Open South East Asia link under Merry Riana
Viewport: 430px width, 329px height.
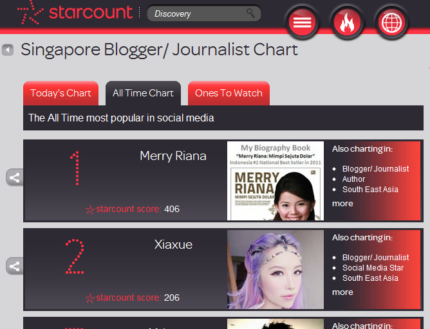(x=370, y=190)
